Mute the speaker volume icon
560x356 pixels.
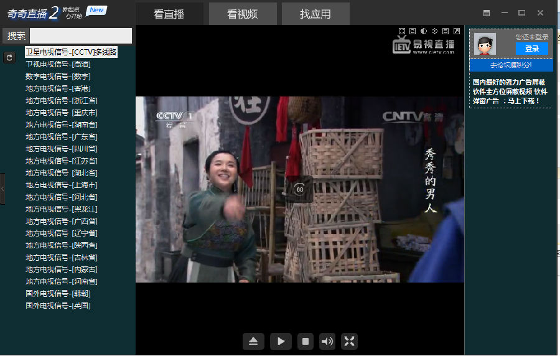tap(327, 341)
